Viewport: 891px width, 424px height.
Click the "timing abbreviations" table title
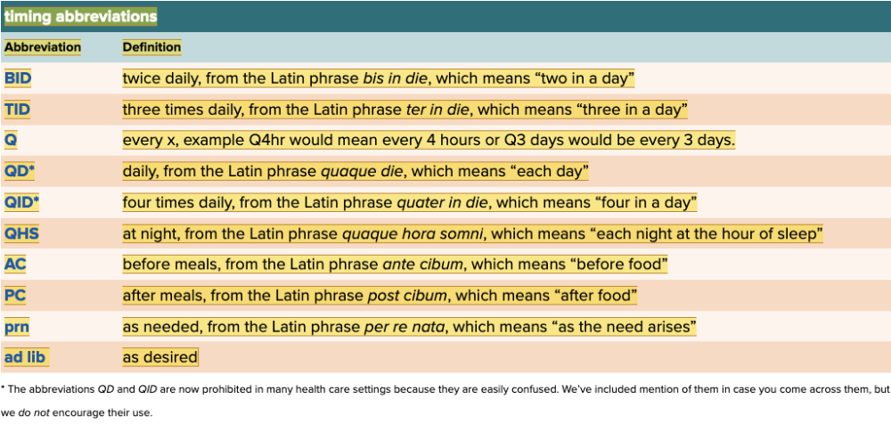(x=80, y=17)
